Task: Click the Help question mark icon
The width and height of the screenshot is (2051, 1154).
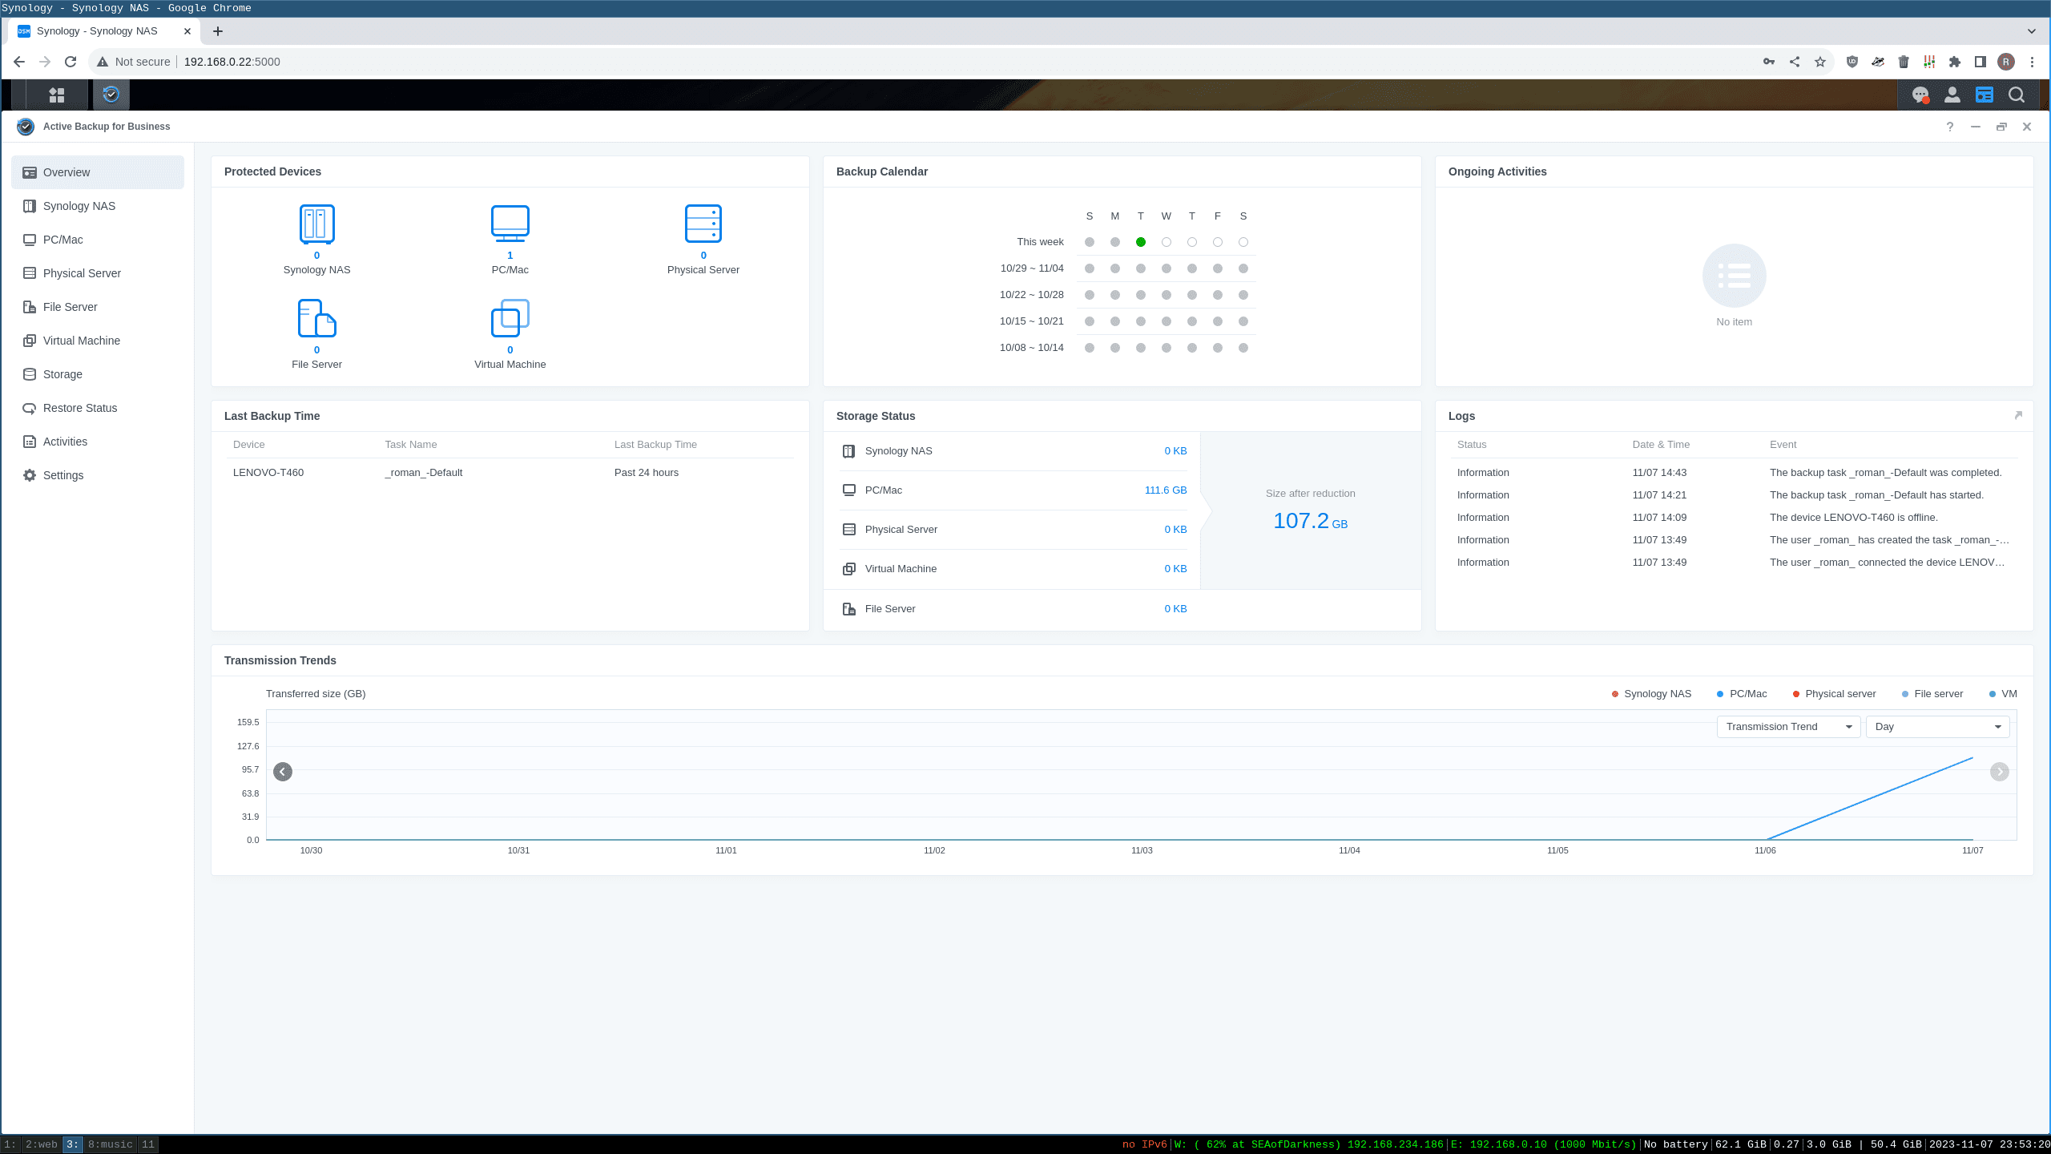Action: (1950, 127)
